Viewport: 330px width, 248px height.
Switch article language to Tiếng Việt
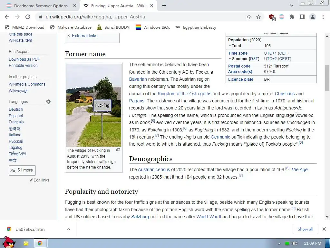17,154
